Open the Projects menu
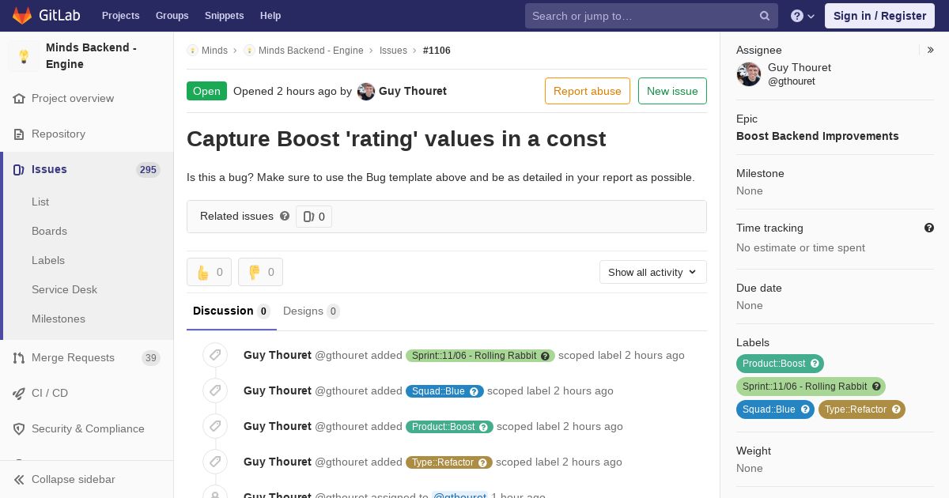The height and width of the screenshot is (498, 949). click(120, 16)
